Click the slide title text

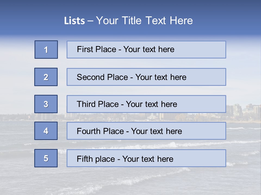(x=128, y=21)
